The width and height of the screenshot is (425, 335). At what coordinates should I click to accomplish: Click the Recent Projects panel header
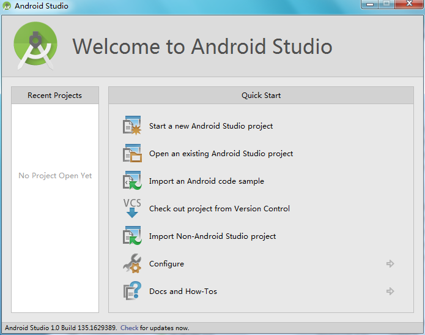pos(55,96)
